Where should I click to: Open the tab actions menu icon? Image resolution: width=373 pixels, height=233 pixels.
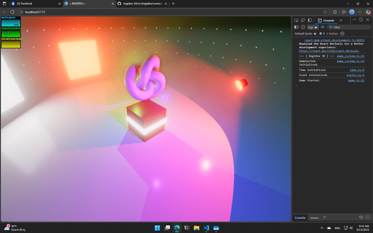coord(4,3)
